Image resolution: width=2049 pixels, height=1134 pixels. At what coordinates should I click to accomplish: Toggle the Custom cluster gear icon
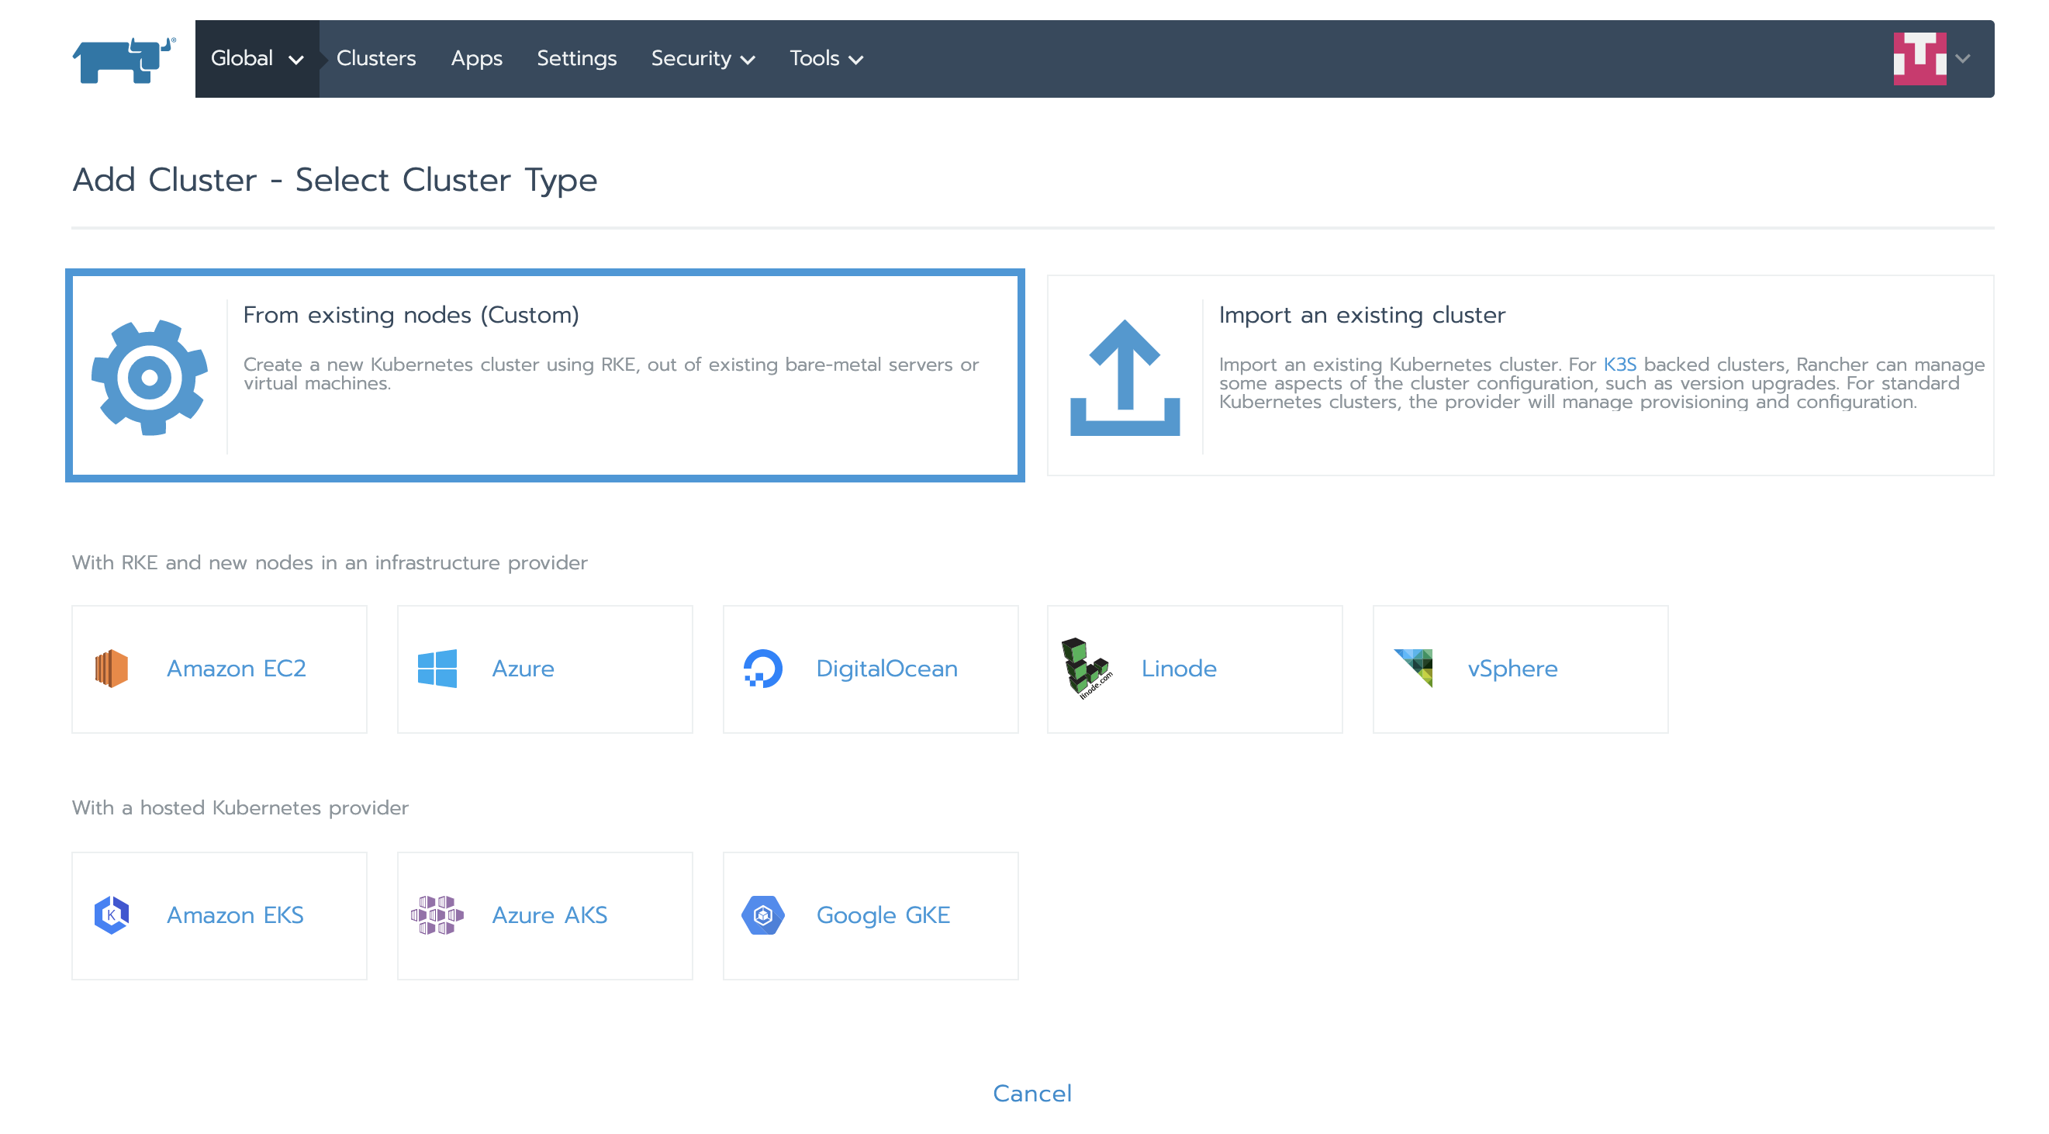[147, 377]
